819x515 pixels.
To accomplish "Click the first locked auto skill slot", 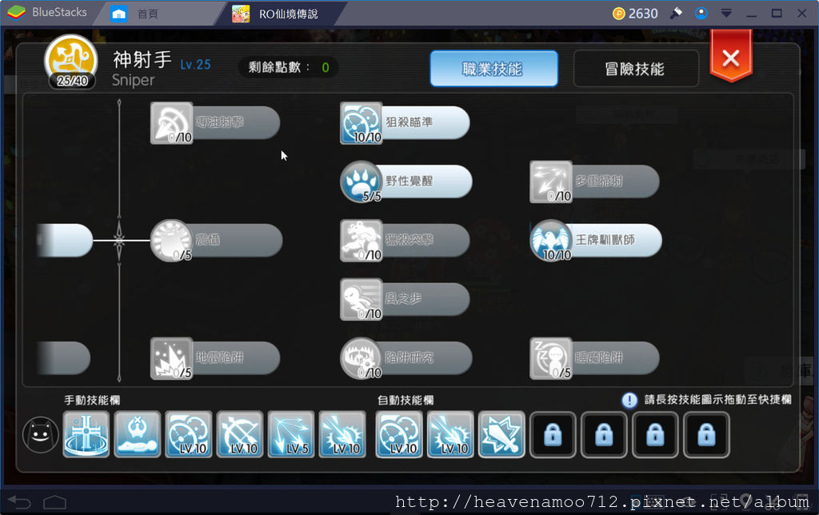I will [553, 434].
